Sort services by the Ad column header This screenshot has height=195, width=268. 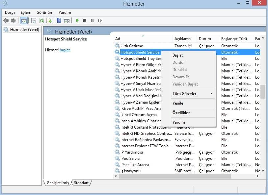click(x=143, y=39)
